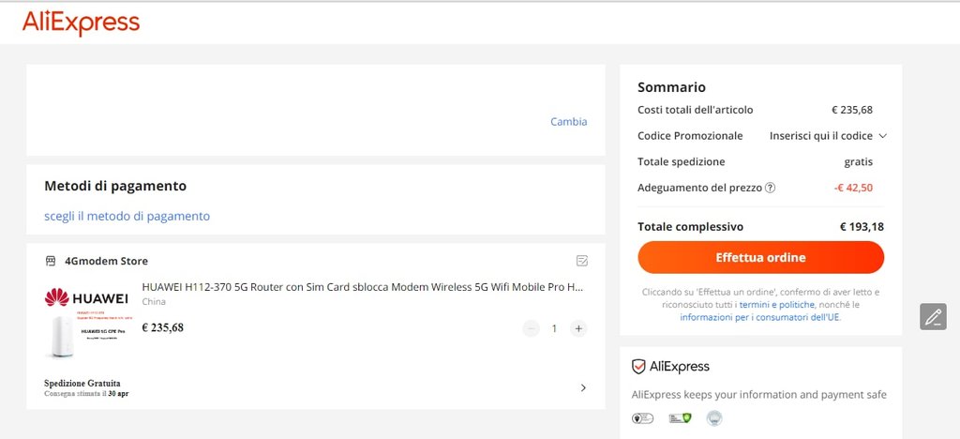Open 'Inserisci qui il codice' promo field

820,136
